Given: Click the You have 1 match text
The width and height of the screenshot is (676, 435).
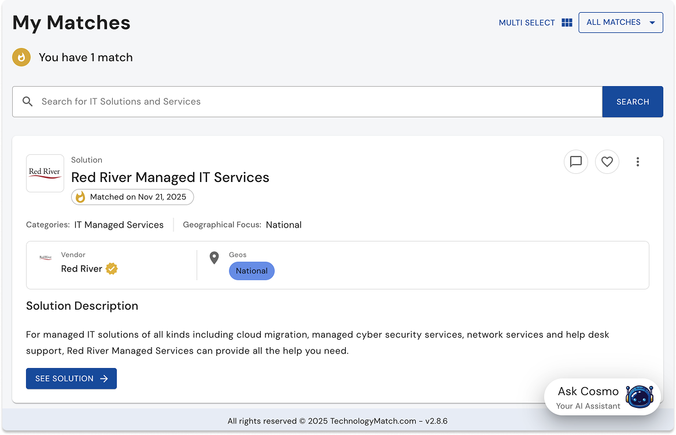Looking at the screenshot, I should [x=86, y=58].
